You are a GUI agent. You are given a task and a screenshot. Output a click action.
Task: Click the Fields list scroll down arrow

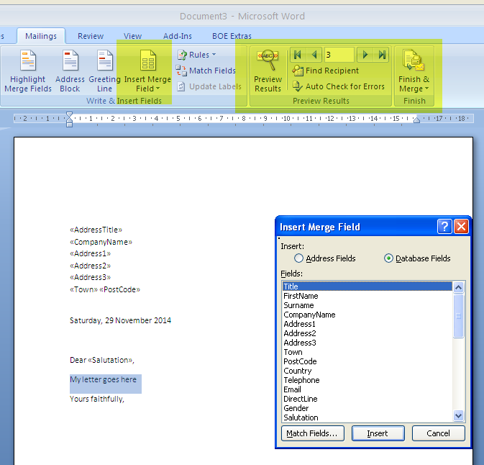458,416
